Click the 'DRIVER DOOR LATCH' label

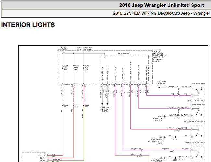[x=196, y=101]
